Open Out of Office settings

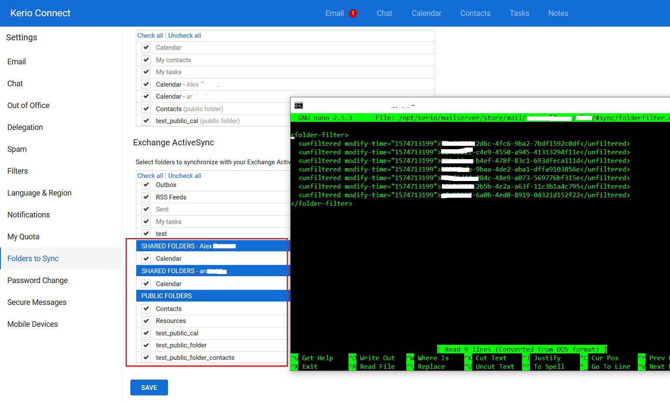click(61, 106)
